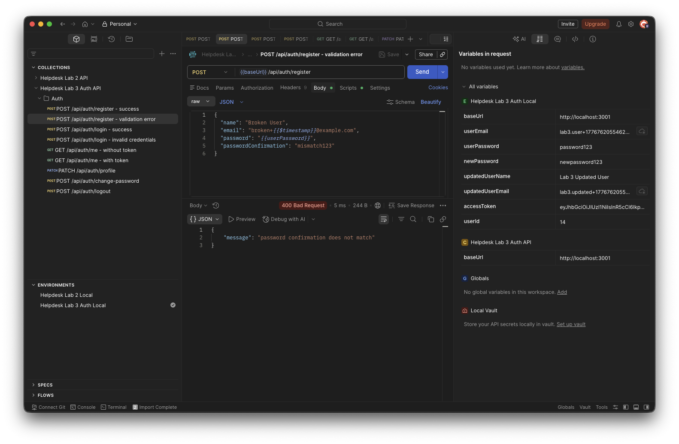
Task: Open the raw body type dropdown
Action: click(201, 102)
